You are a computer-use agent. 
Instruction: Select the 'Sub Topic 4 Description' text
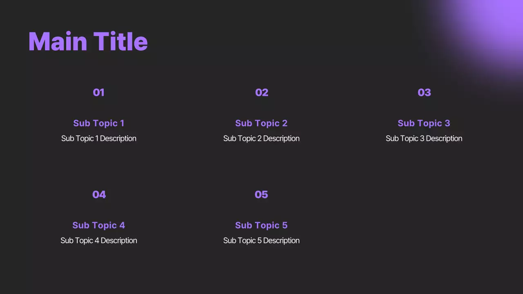[98, 241]
